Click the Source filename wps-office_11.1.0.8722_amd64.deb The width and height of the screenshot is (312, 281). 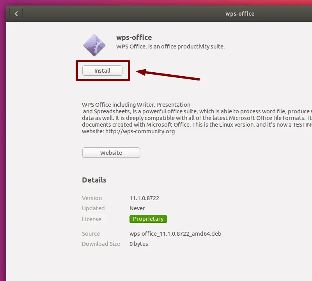click(175, 233)
